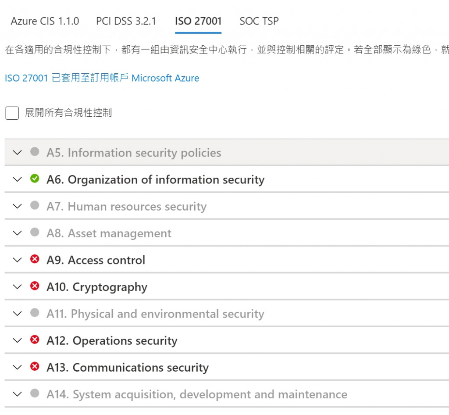Click red failed icon beside A13 Communications security
Screen dimensions: 449x415
coord(35,366)
